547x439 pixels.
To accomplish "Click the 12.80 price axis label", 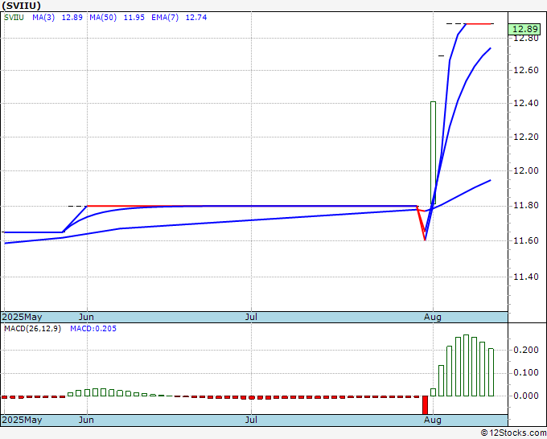I will 526,38.
